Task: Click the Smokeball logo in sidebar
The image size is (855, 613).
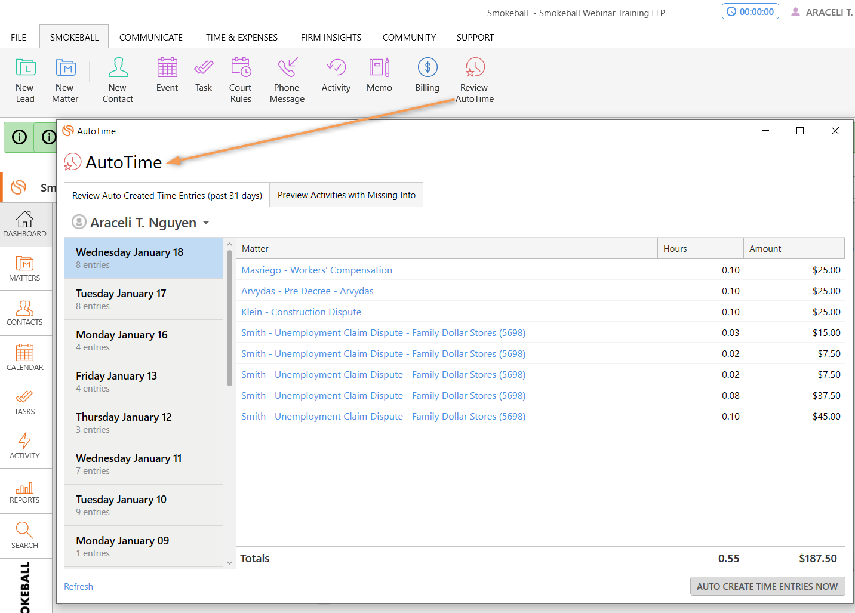Action: [x=19, y=187]
